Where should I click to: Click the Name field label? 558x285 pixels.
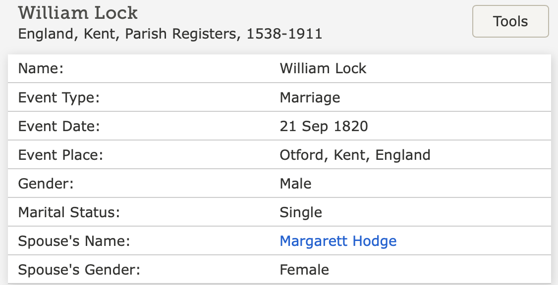pyautogui.click(x=41, y=68)
